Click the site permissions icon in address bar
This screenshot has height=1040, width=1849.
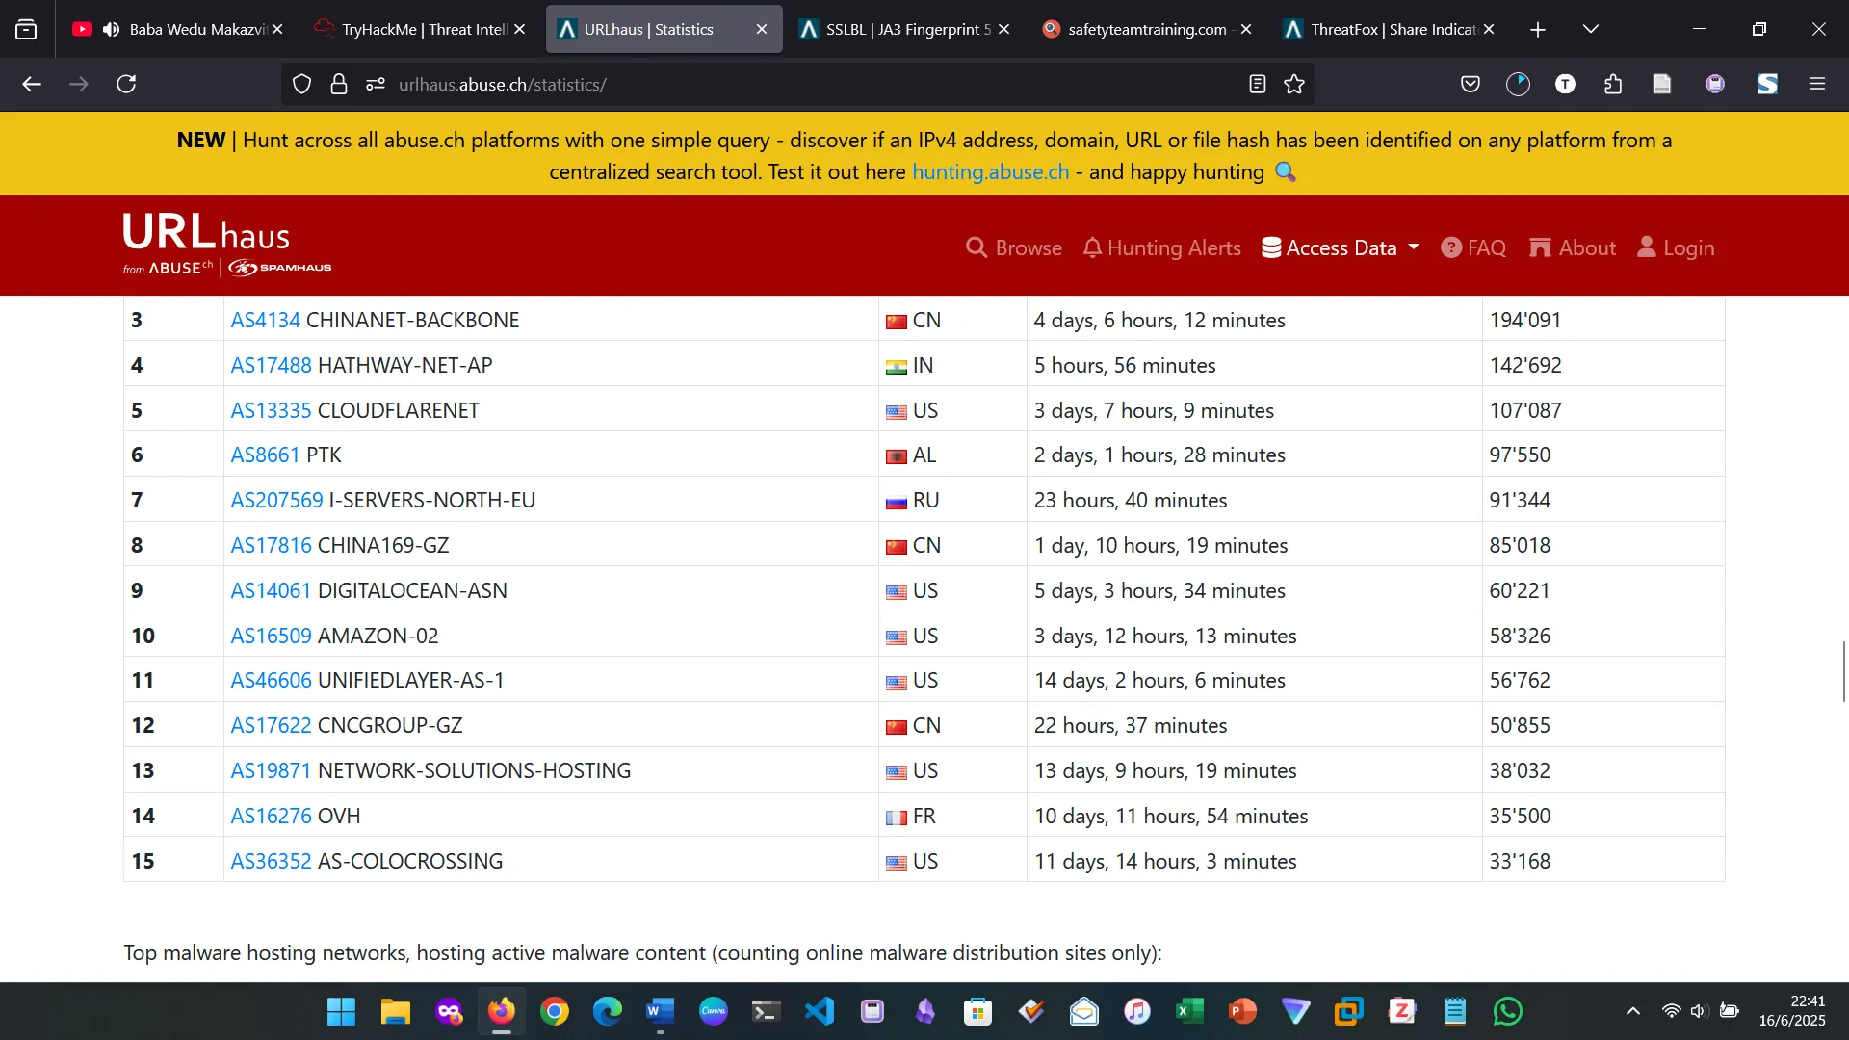[x=376, y=85]
